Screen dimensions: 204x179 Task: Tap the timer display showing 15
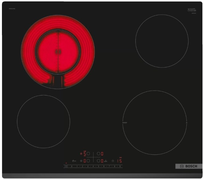click(120, 161)
